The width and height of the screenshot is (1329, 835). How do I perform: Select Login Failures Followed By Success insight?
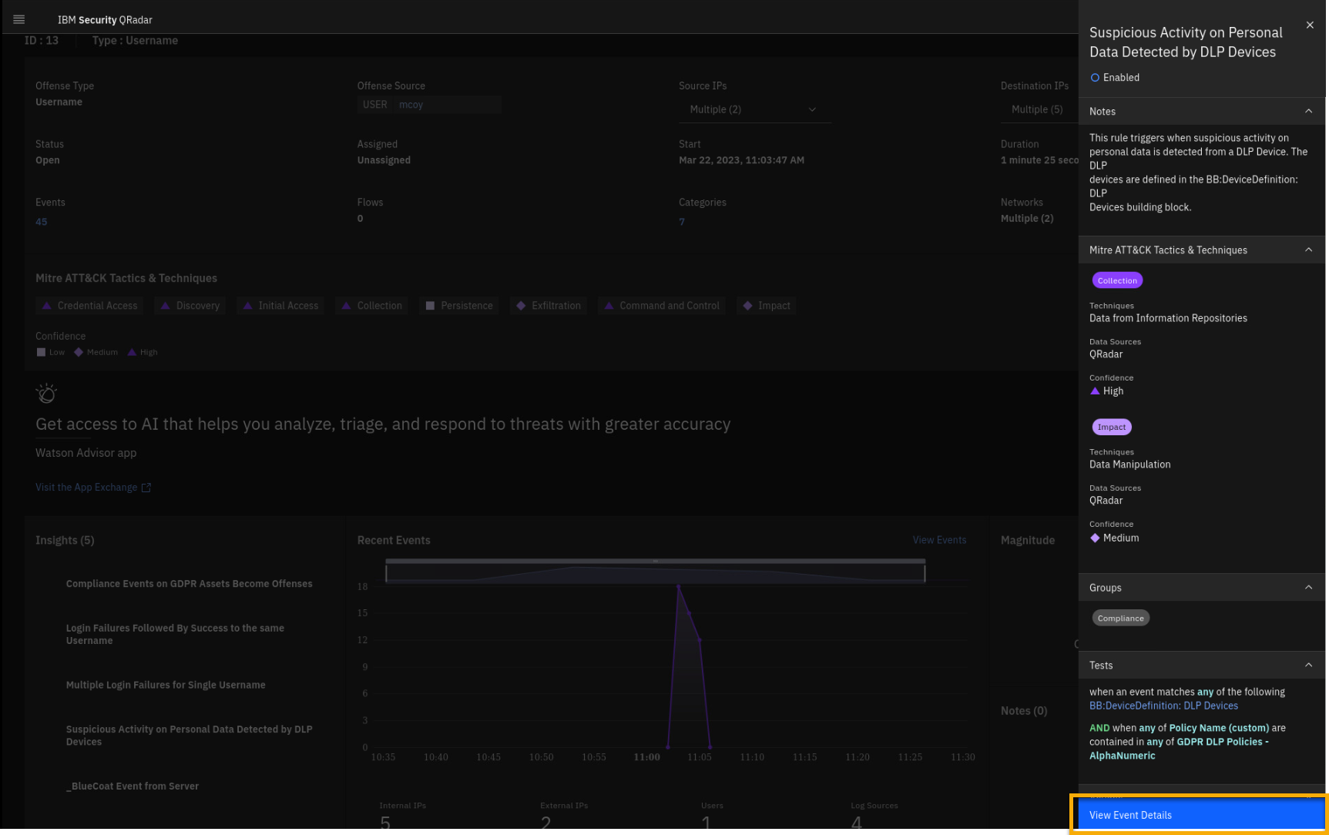[175, 634]
